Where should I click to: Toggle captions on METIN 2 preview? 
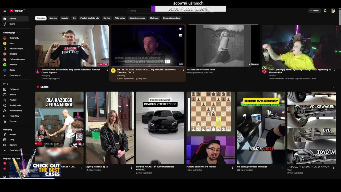(x=181, y=35)
